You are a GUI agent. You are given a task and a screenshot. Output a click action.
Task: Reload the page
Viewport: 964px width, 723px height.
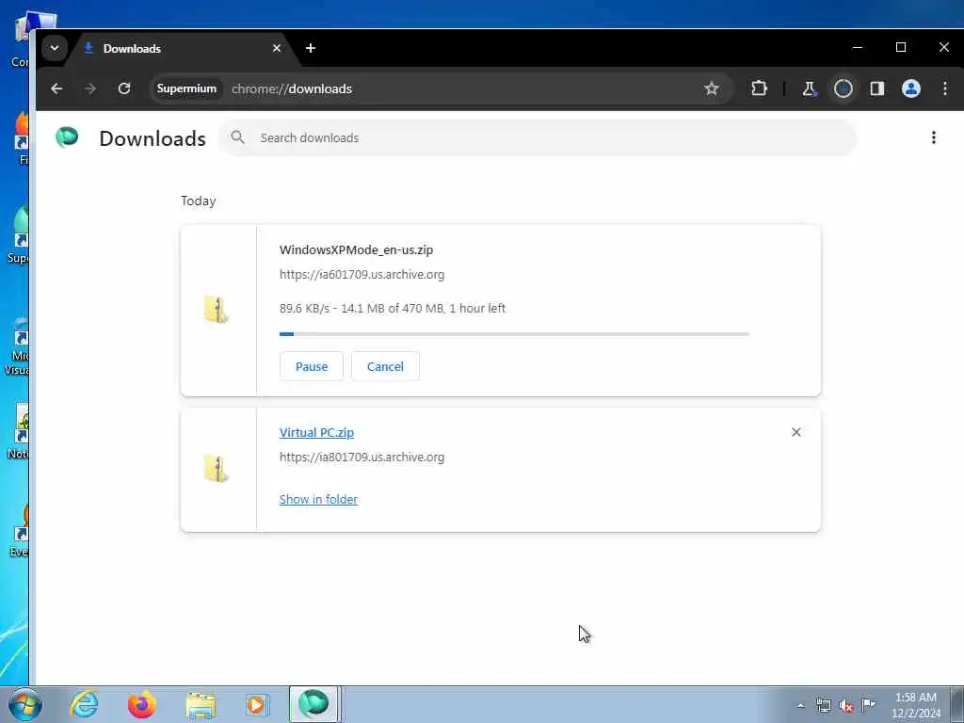pos(124,88)
